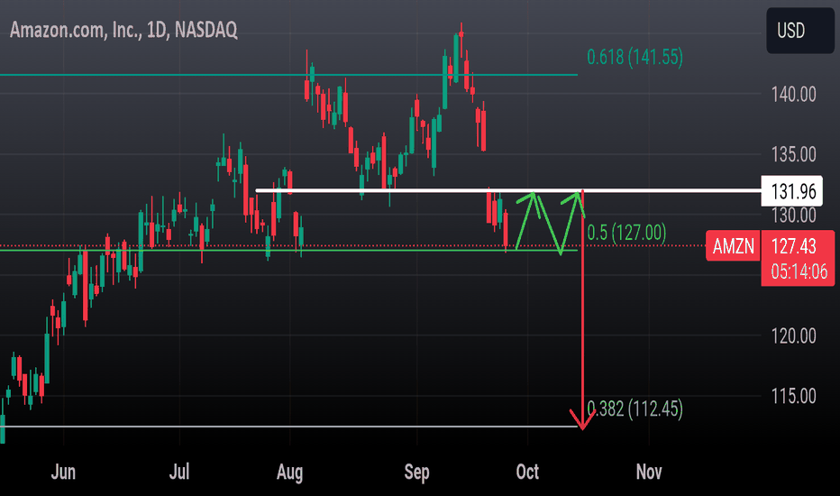Select the 127.43 current price label
The image size is (840, 496).
[793, 246]
